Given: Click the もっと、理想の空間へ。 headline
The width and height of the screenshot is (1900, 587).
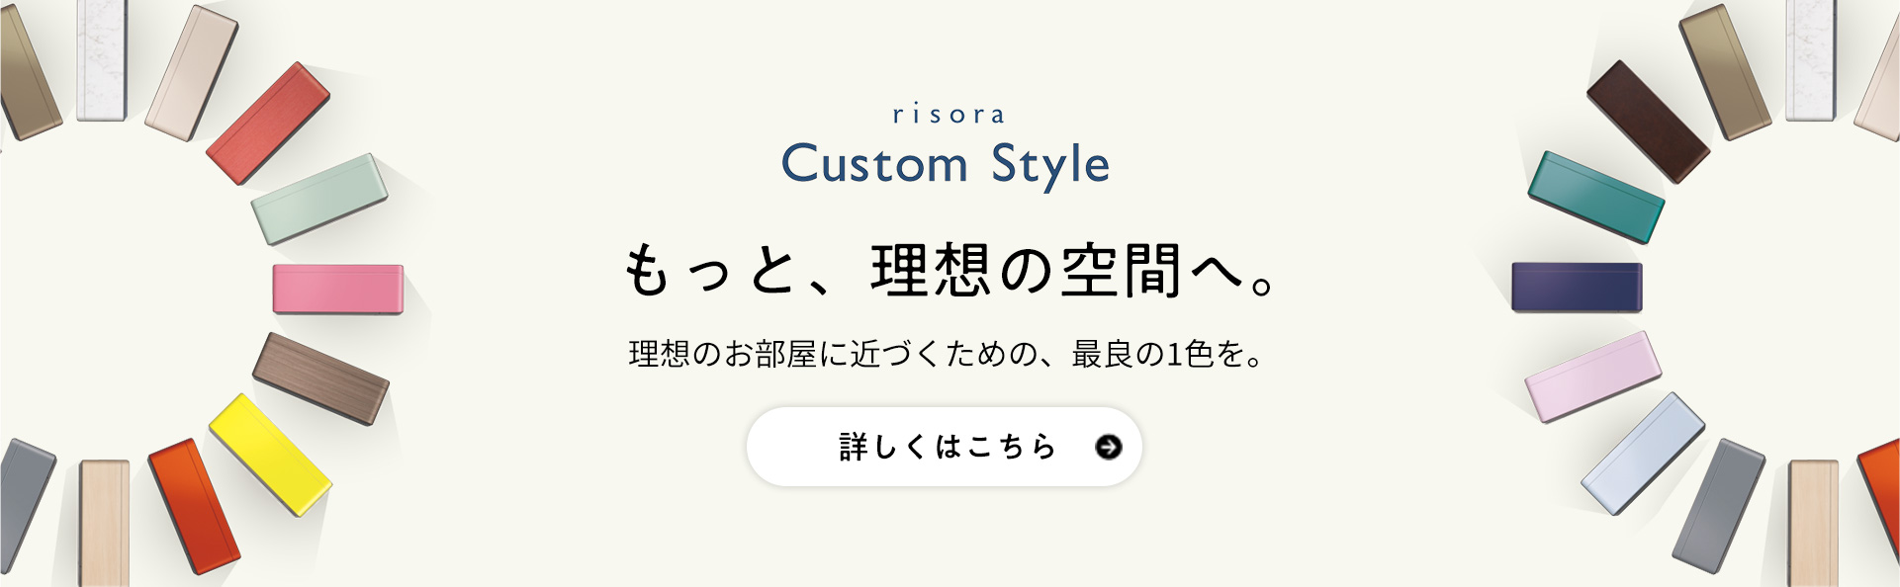Looking at the screenshot, I should (949, 270).
